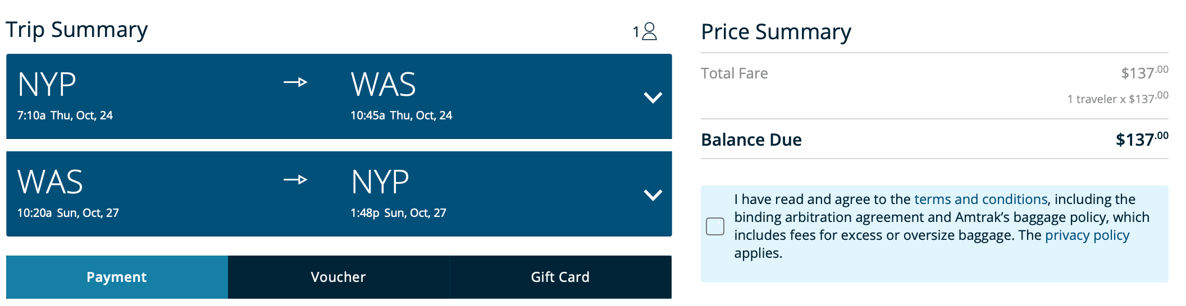Viewport: 1186px width, 306px height.
Task: Click the 1 traveler x $137.00 line
Action: (1117, 99)
